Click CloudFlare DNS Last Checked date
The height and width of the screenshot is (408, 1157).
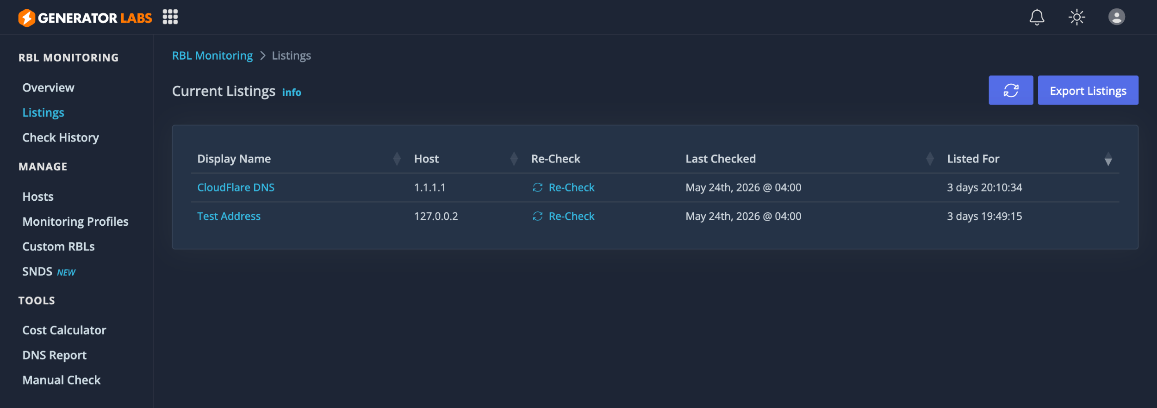coord(743,187)
